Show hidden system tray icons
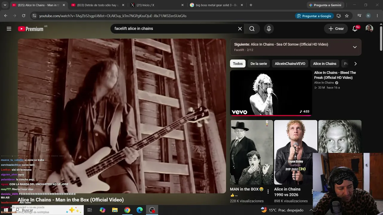The width and height of the screenshot is (383, 215). click(311, 210)
